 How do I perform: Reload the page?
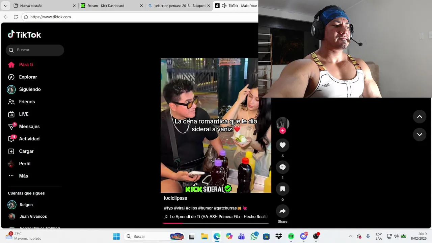coord(16,17)
